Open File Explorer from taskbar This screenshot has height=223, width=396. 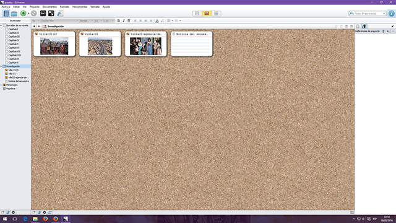(x=35, y=219)
